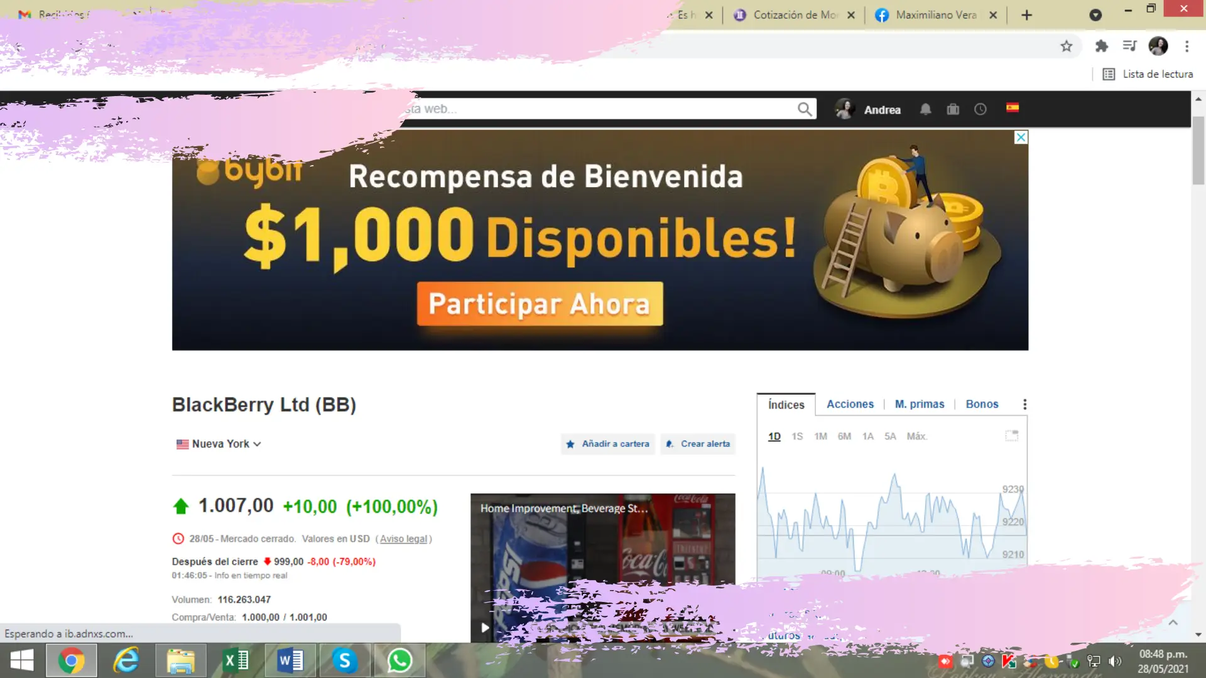Viewport: 1206px width, 678px height.
Task: Select 1A chart timeframe
Action: [x=867, y=436]
